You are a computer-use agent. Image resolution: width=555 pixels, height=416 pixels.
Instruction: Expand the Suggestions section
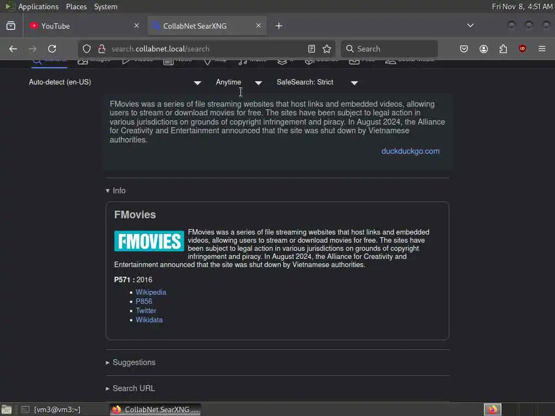pos(131,362)
